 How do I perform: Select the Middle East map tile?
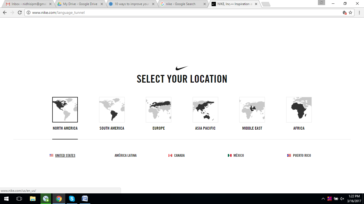pos(252,110)
